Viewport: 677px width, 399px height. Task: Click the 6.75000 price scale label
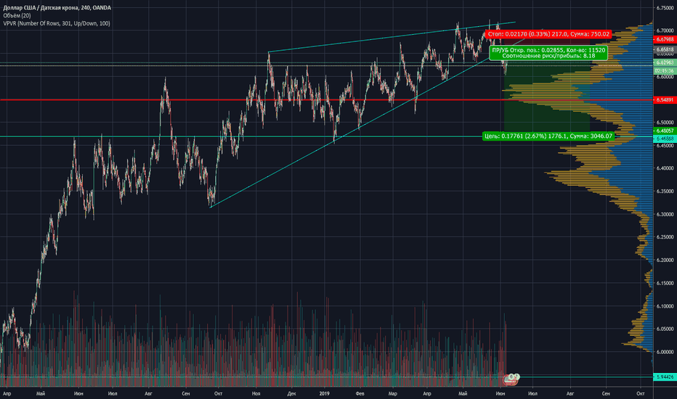click(x=665, y=8)
